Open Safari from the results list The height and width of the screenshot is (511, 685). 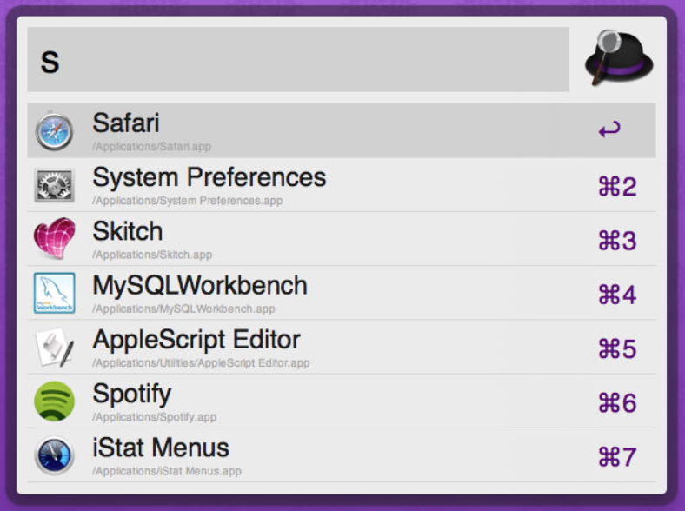pyautogui.click(x=126, y=123)
